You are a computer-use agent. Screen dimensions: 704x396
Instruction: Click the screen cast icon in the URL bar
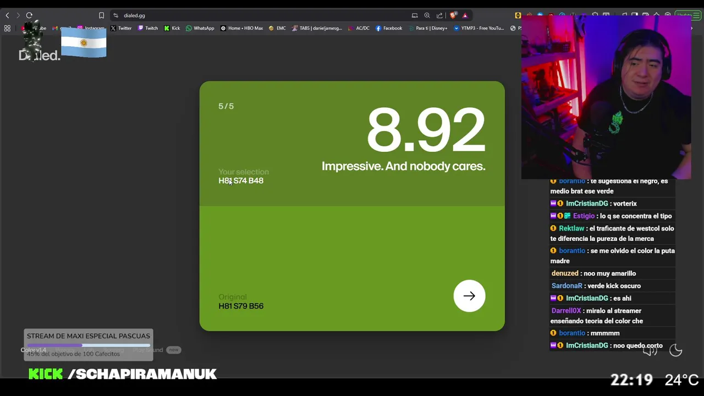(x=415, y=15)
